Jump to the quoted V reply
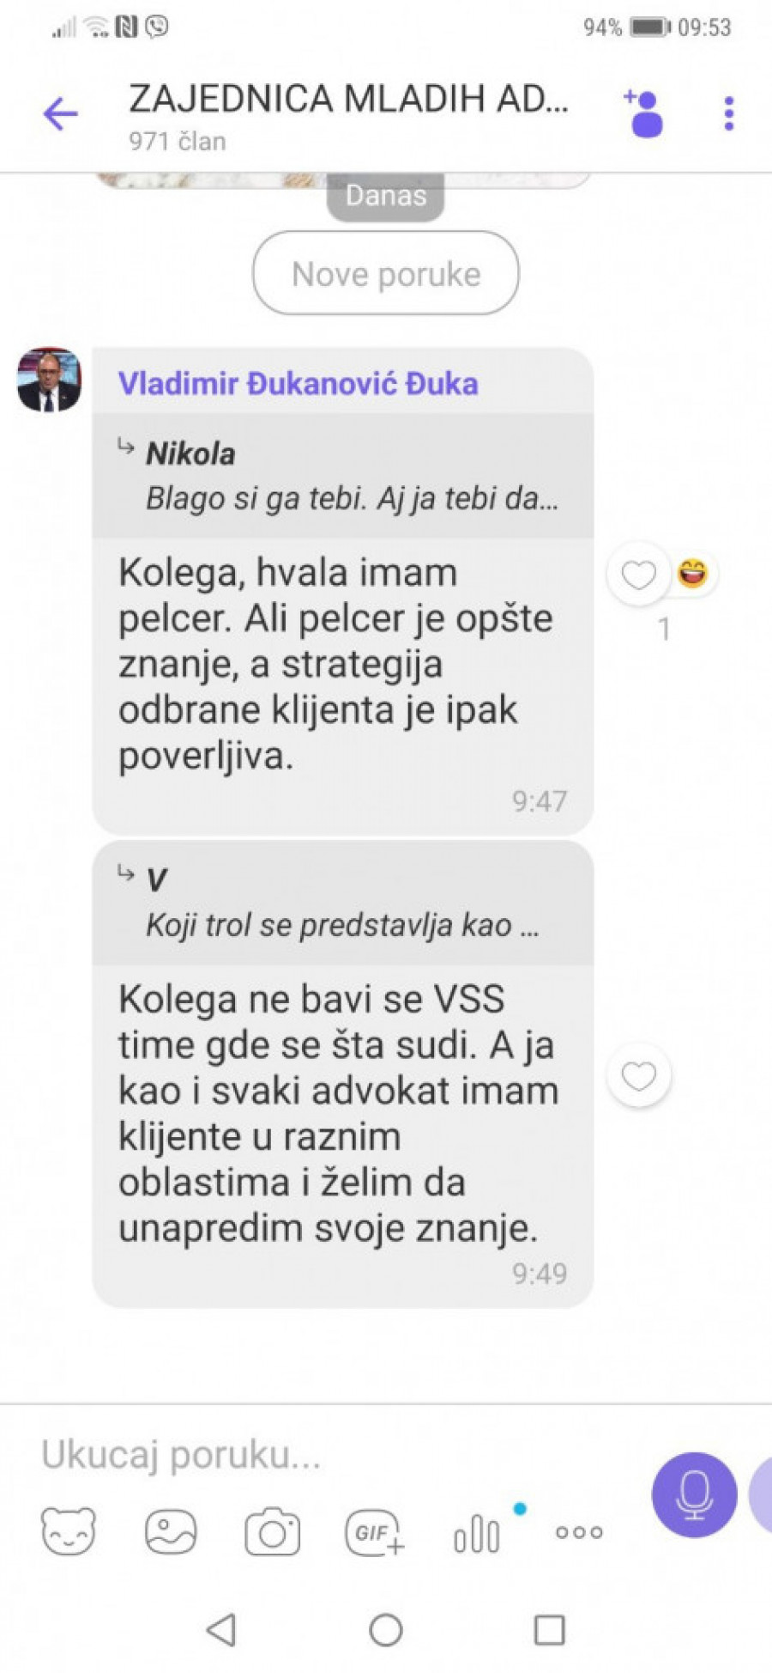The width and height of the screenshot is (772, 1673). pos(343,902)
